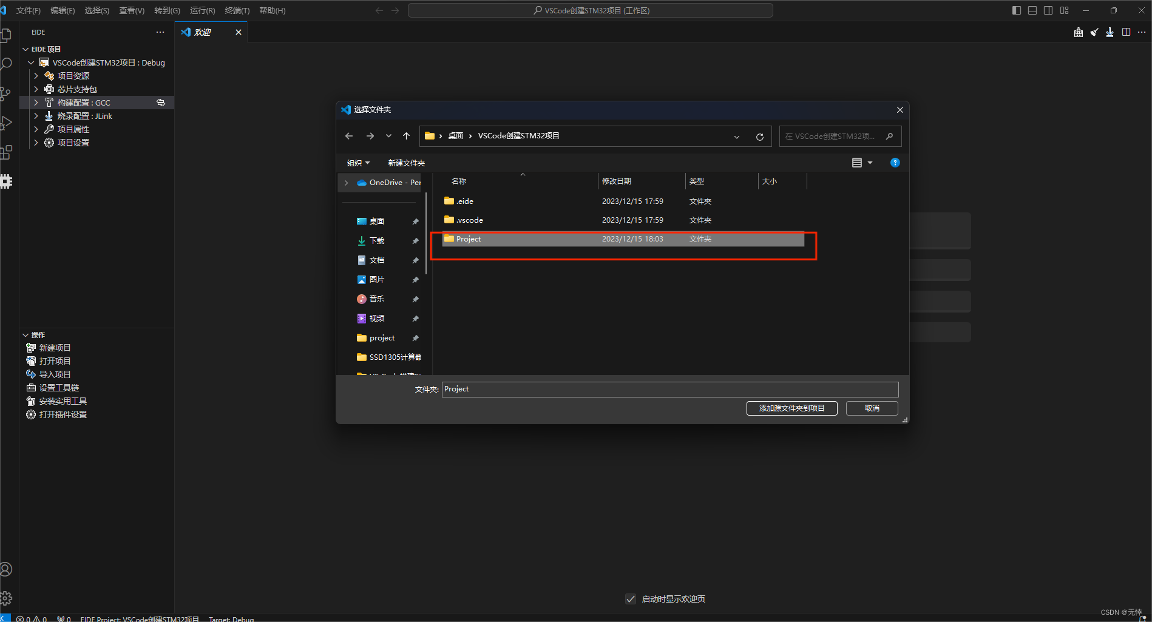Open 选择(S) menu
1152x622 pixels.
pos(97,10)
